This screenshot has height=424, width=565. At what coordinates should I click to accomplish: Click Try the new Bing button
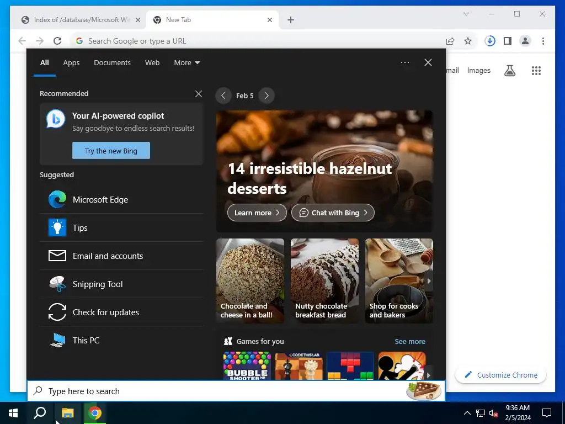click(x=111, y=150)
